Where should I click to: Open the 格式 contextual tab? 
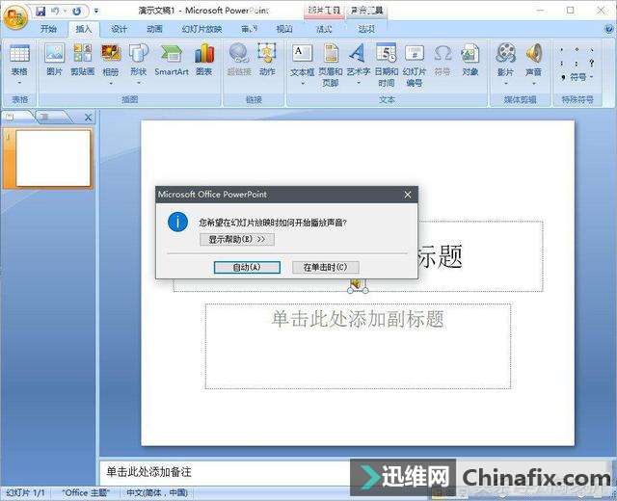tap(324, 29)
